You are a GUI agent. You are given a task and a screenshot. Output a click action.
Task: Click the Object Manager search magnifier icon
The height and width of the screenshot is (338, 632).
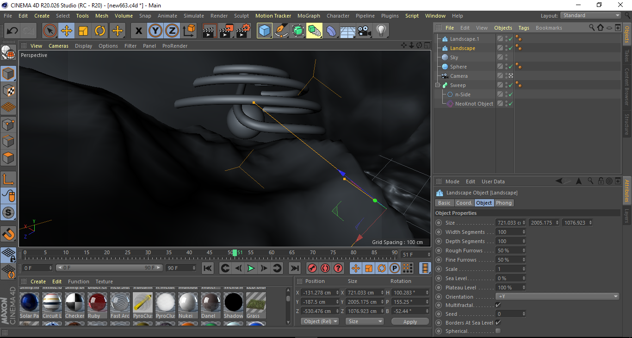[592, 28]
